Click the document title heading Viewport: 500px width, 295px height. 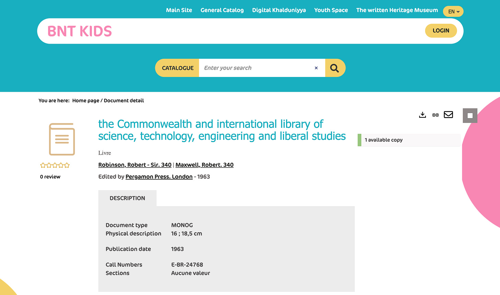(222, 130)
